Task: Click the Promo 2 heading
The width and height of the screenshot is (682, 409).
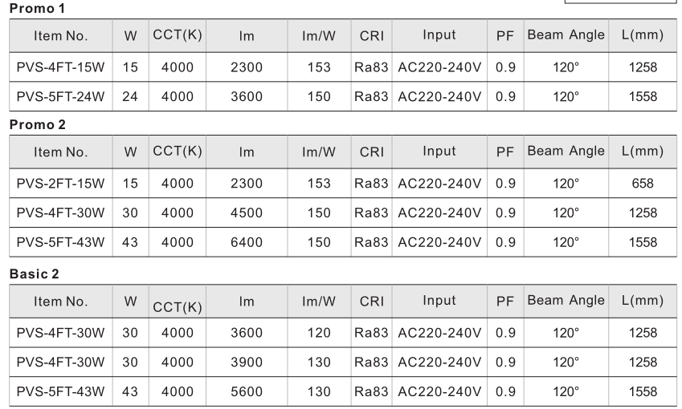Action: (x=38, y=124)
